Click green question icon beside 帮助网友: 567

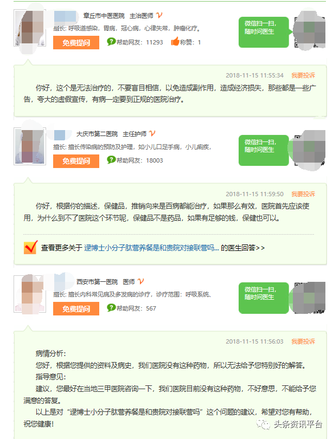pyautogui.click(x=111, y=308)
